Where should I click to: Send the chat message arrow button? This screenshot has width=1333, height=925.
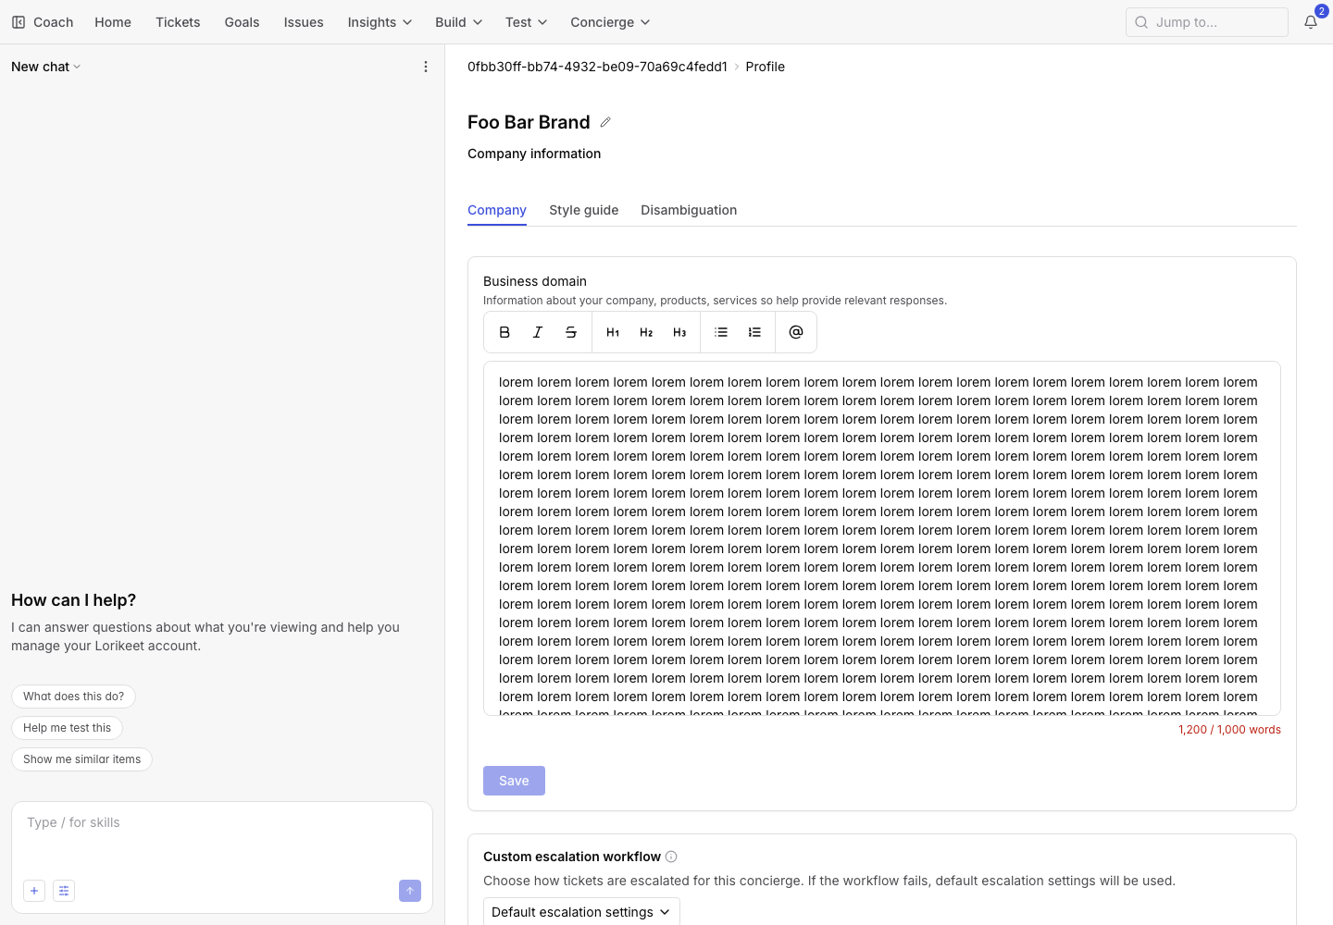click(410, 891)
